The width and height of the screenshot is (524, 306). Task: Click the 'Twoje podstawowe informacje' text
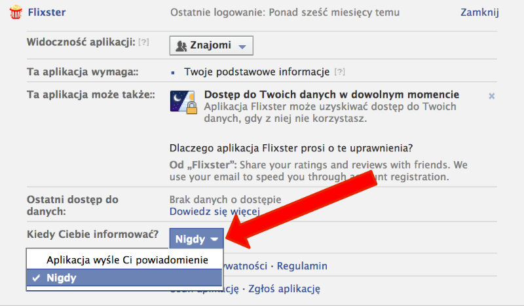pyautogui.click(x=257, y=72)
